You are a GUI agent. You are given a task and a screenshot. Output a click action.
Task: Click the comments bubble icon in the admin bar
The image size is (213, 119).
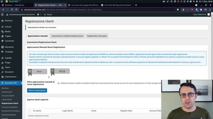pos(38,15)
